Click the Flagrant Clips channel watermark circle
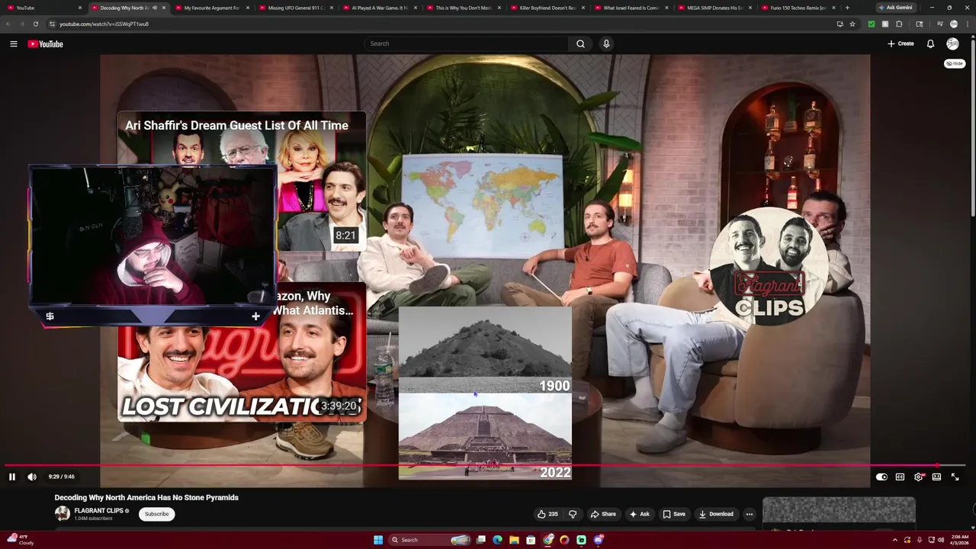Screen dimensions: 976x549 pyautogui.click(x=769, y=266)
